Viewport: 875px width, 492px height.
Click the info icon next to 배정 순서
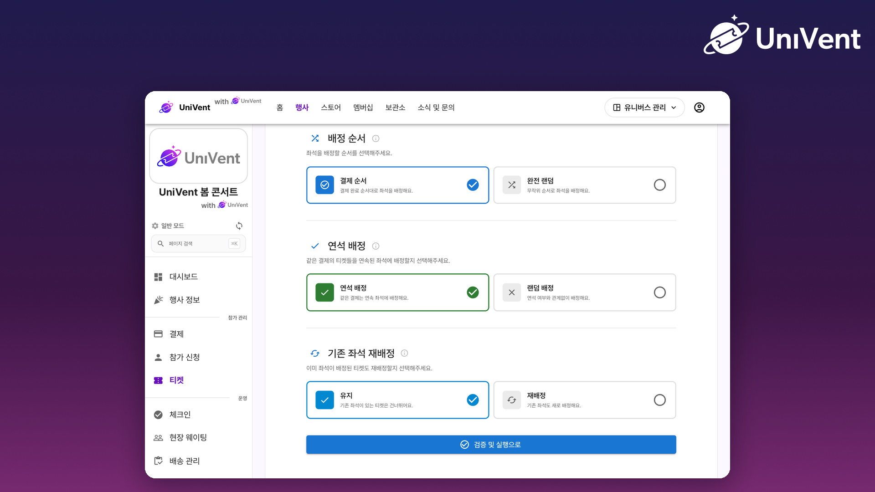(x=376, y=138)
